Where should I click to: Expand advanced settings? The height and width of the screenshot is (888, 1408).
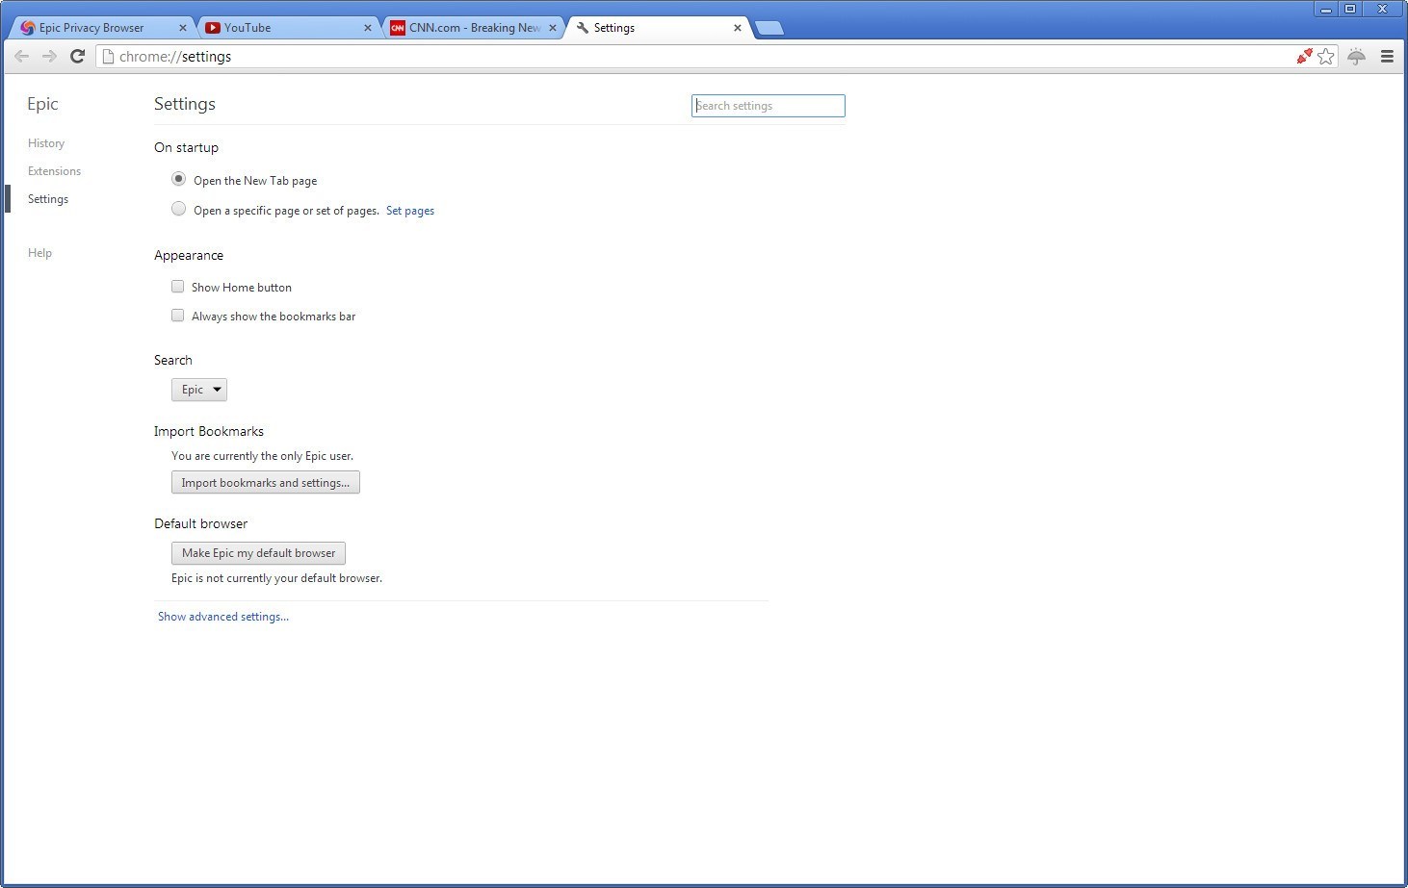point(222,616)
